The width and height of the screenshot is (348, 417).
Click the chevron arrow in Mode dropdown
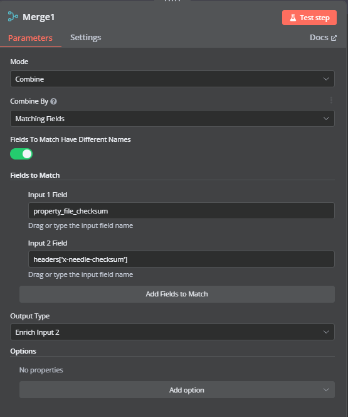(326, 79)
